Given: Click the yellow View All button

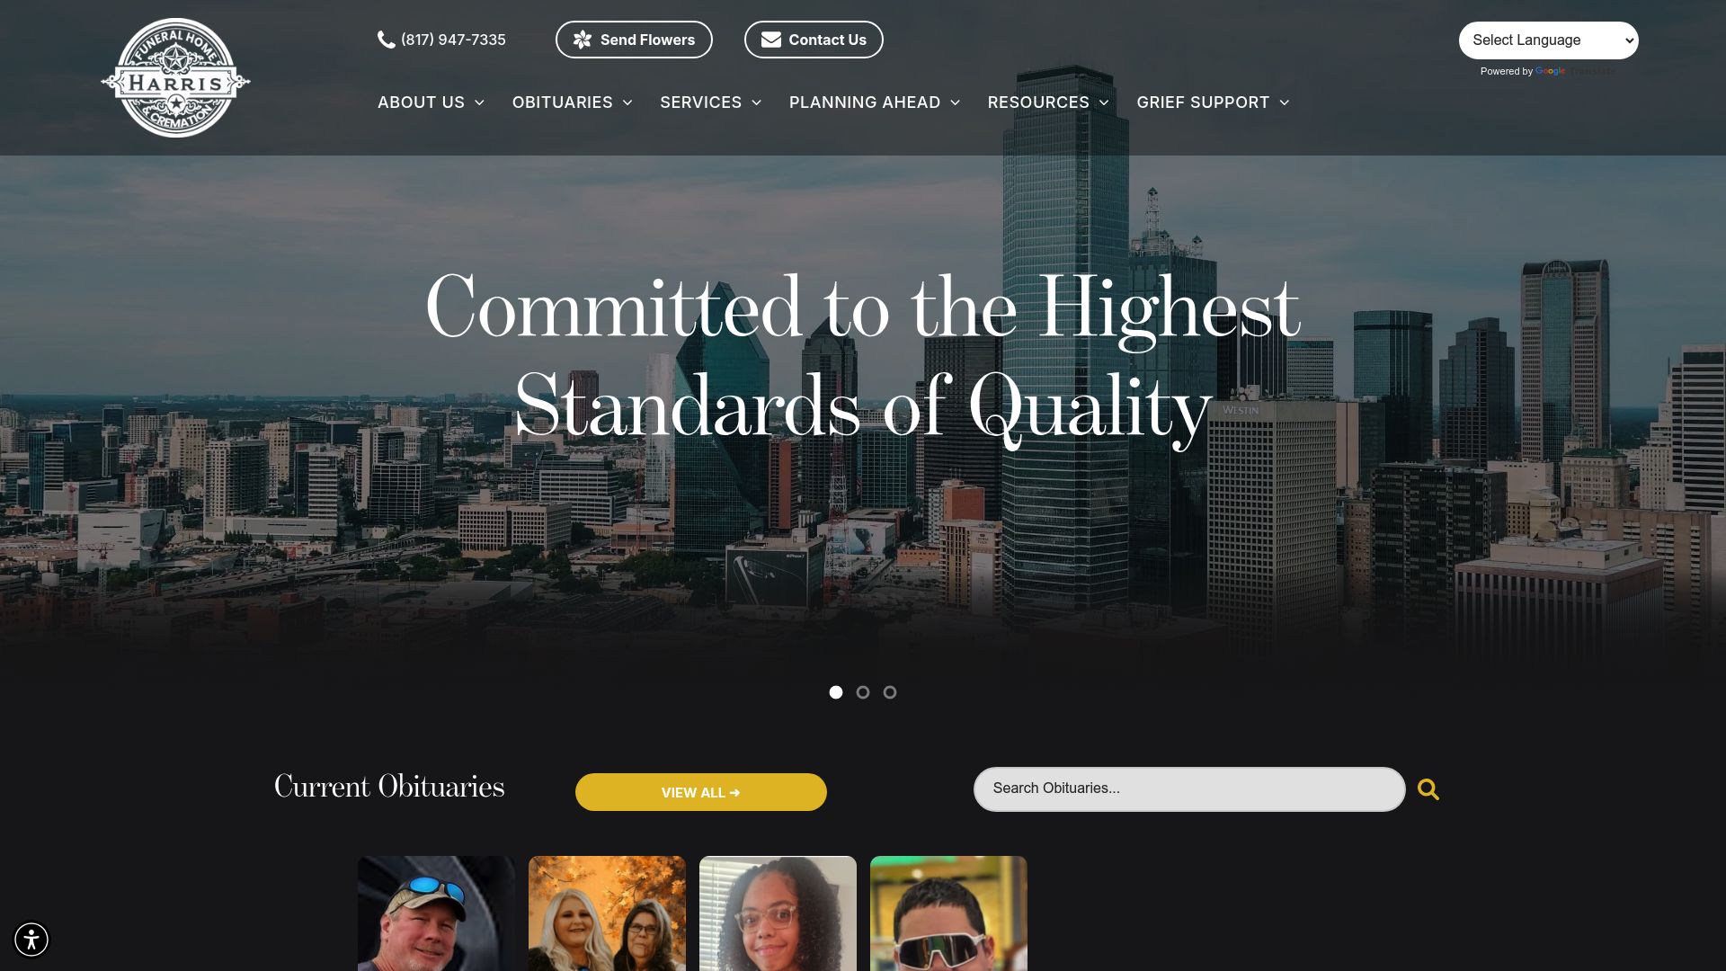Looking at the screenshot, I should pos(701,792).
